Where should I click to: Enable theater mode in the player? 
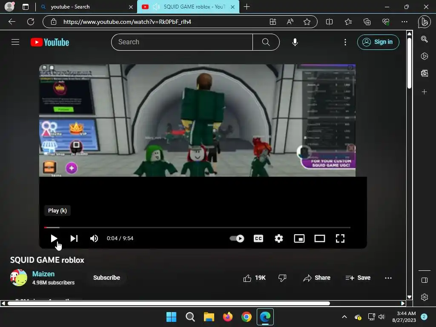[319, 238]
